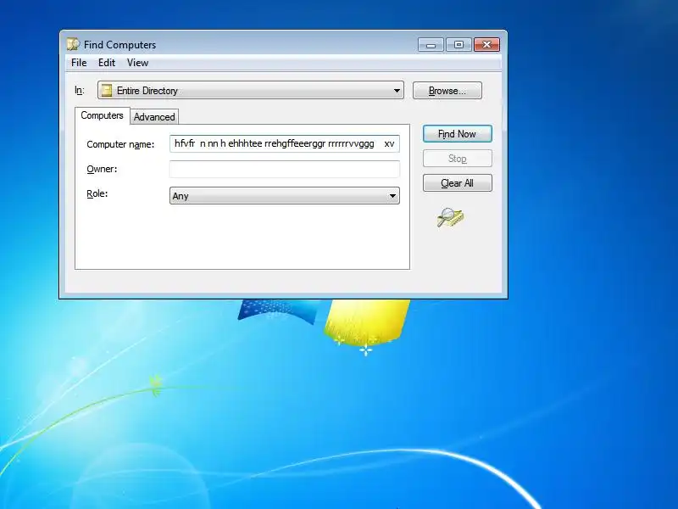This screenshot has width=678, height=509.
Task: Open the Role dropdown set to Any
Action: pos(285,196)
